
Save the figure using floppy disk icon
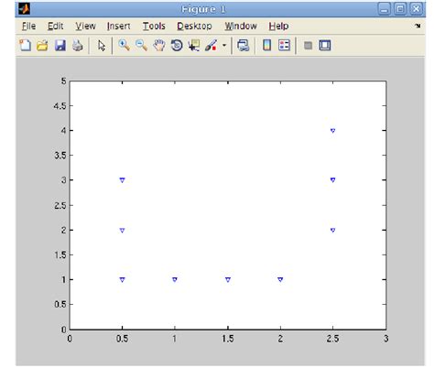pyautogui.click(x=60, y=46)
